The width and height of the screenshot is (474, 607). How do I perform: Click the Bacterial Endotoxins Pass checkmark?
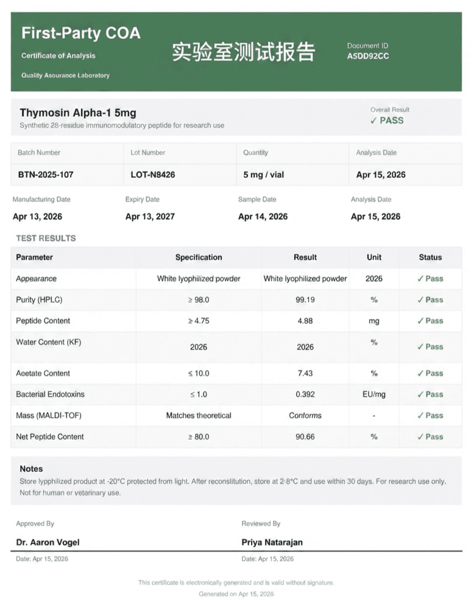pos(420,395)
